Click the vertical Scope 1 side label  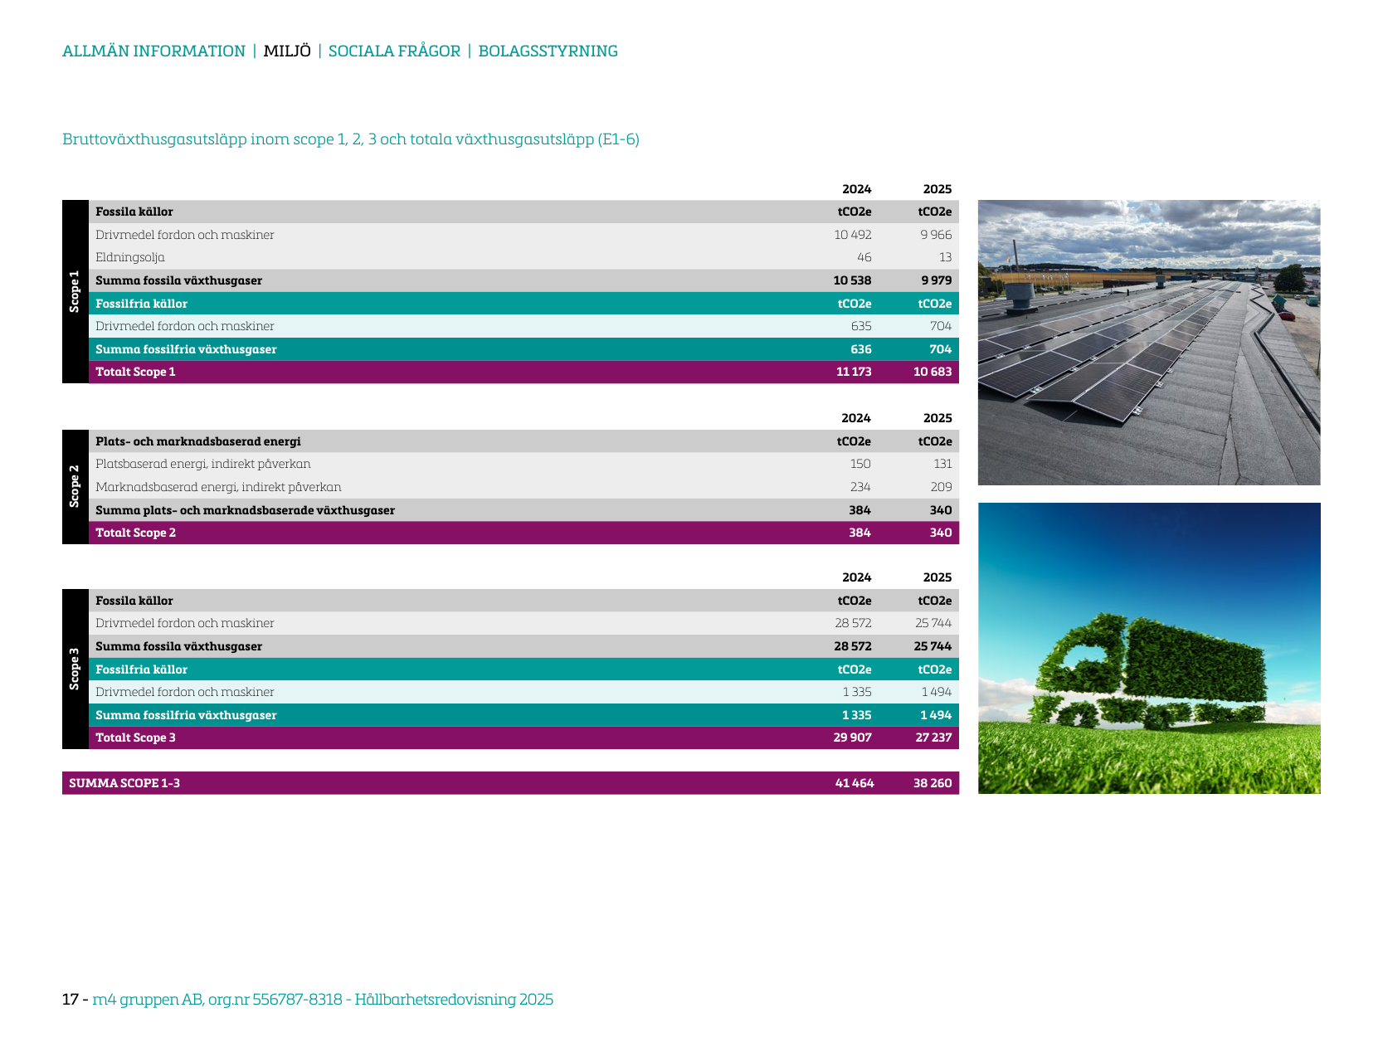pos(75,291)
